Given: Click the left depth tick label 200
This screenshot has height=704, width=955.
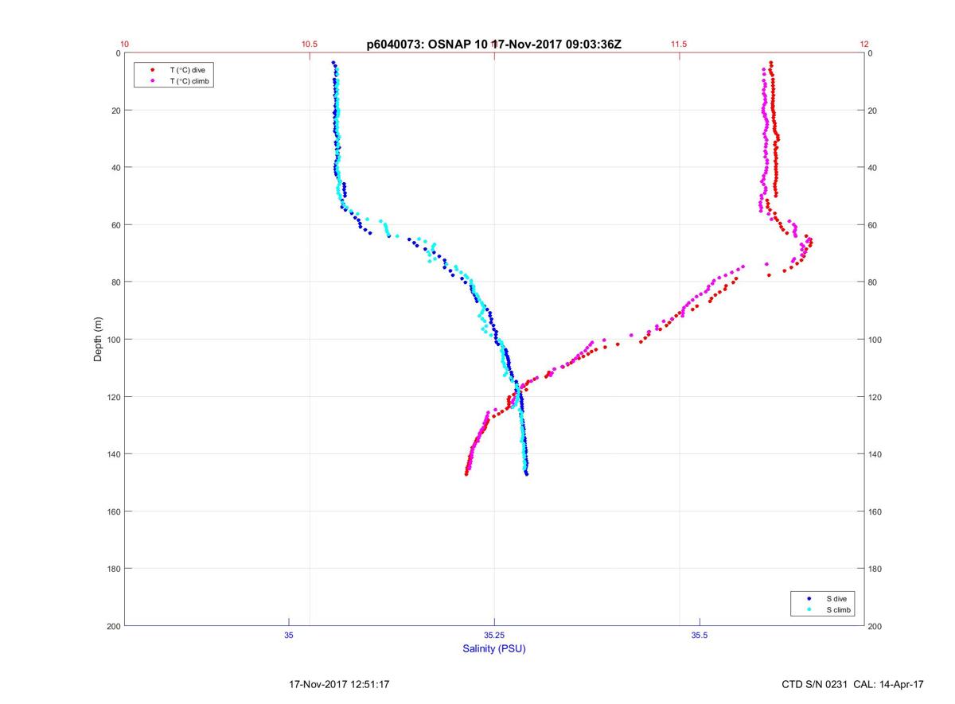Looking at the screenshot, I should [x=113, y=626].
